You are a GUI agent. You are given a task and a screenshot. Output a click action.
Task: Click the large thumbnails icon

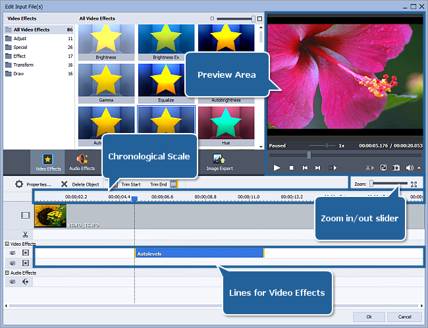[259, 18]
